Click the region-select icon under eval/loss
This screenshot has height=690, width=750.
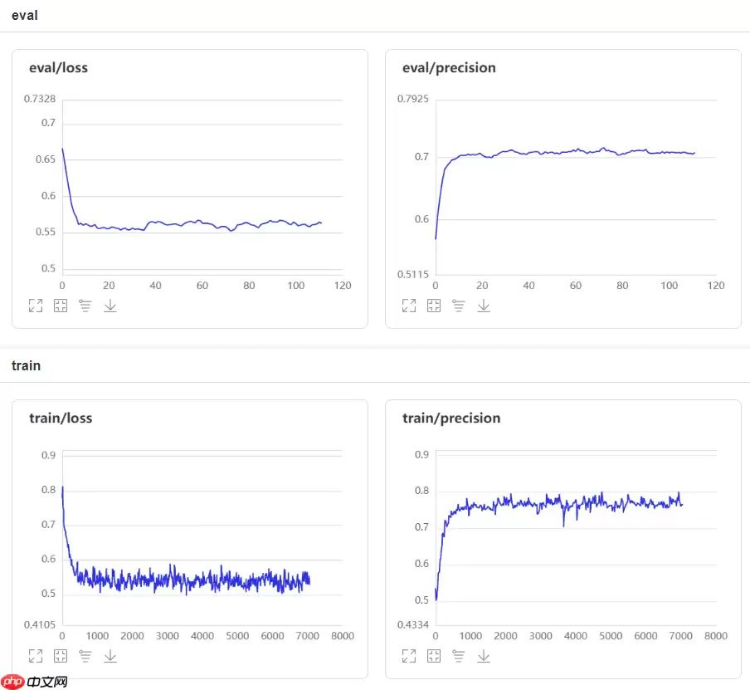pos(60,306)
